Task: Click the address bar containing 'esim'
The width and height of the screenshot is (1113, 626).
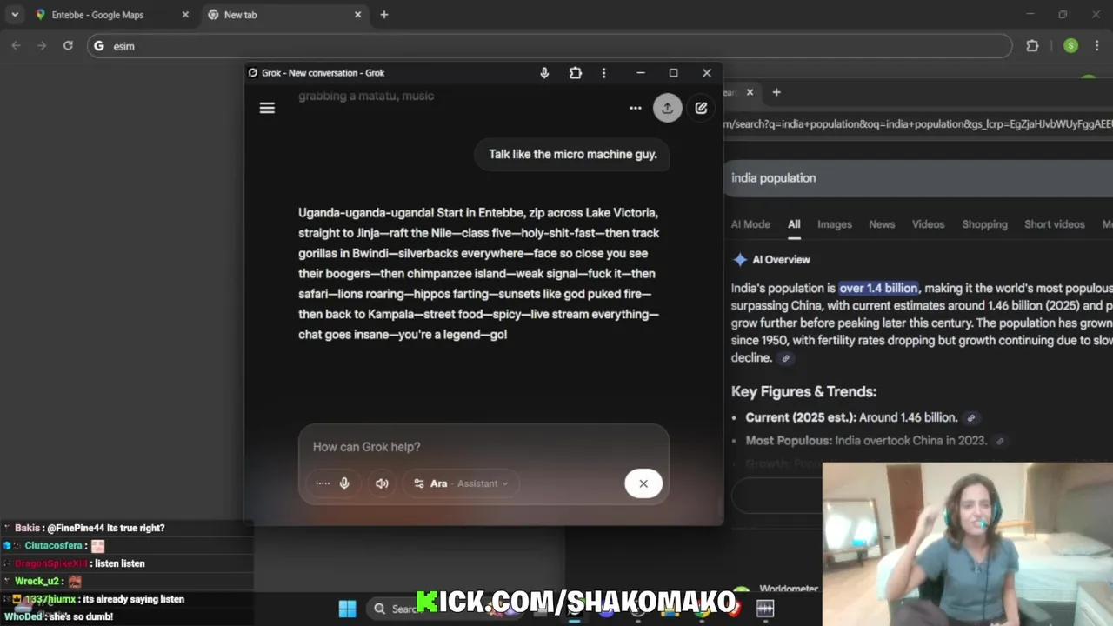Action: point(550,46)
